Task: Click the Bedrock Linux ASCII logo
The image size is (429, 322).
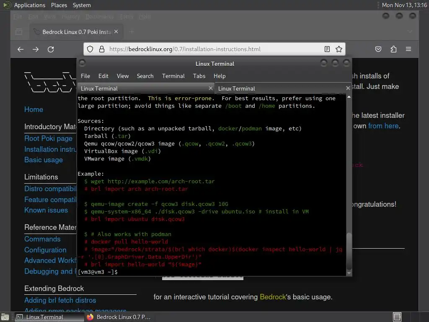Action: (x=50, y=82)
